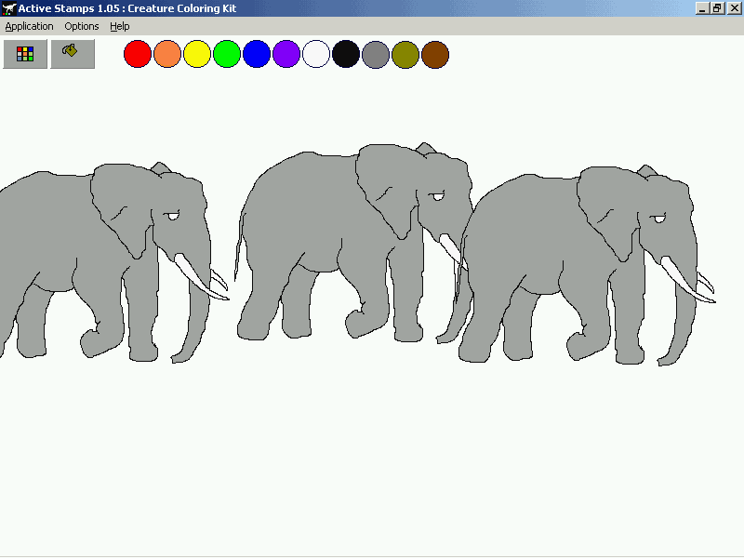Choose the black color swatch
744x558 pixels.
pos(346,54)
